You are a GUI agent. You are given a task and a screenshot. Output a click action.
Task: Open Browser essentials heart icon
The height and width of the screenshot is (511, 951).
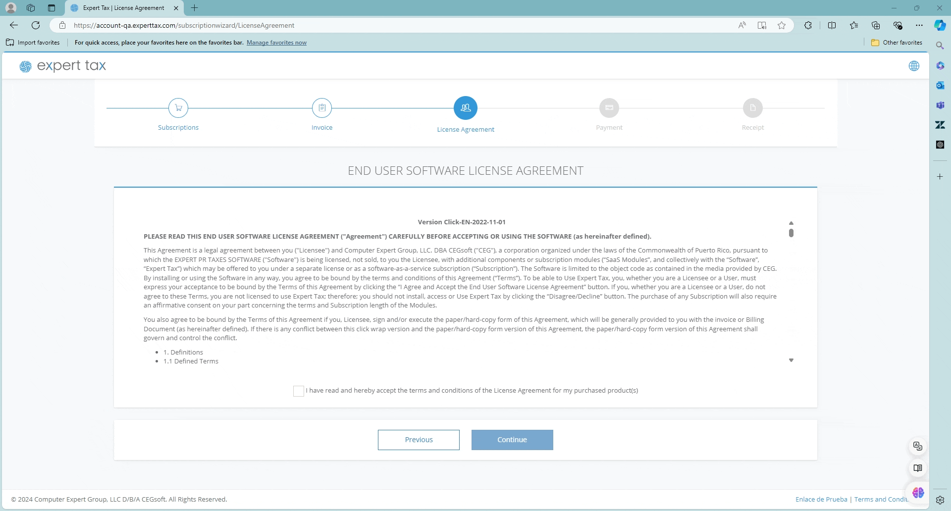point(898,25)
